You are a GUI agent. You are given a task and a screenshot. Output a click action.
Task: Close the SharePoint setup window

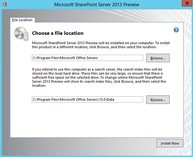(187, 3)
